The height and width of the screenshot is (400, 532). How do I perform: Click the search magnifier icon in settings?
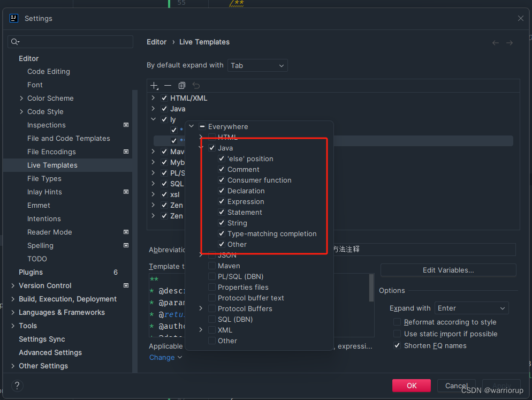tap(14, 42)
